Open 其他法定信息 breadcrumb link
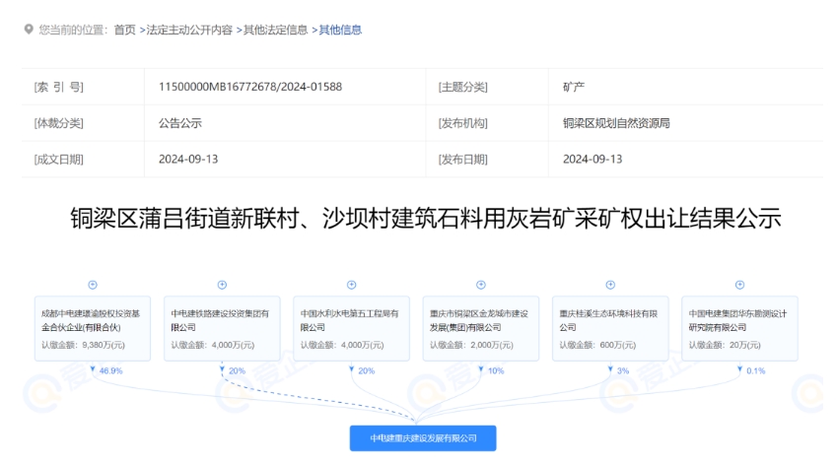837x464 pixels. pos(276,31)
